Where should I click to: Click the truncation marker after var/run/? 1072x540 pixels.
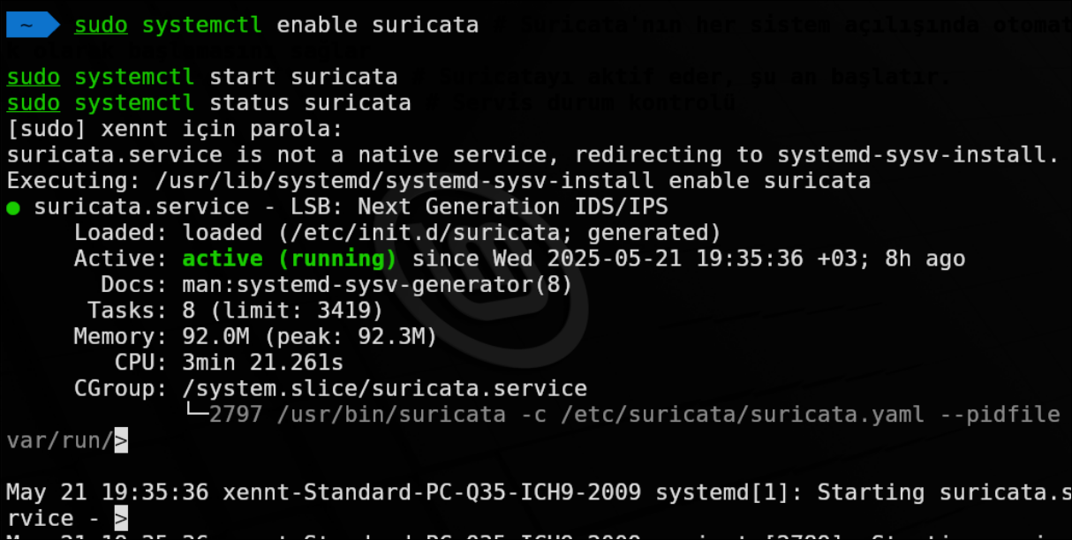pos(121,439)
